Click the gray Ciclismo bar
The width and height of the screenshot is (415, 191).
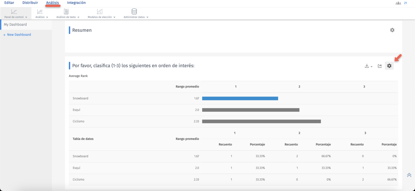(x=261, y=121)
